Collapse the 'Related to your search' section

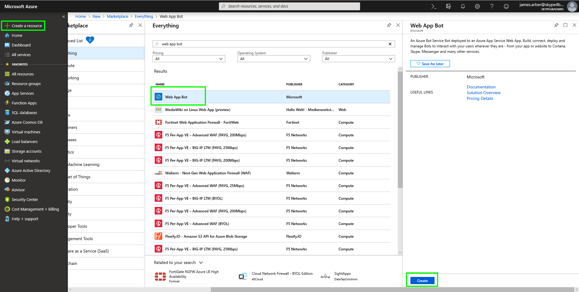point(201,262)
